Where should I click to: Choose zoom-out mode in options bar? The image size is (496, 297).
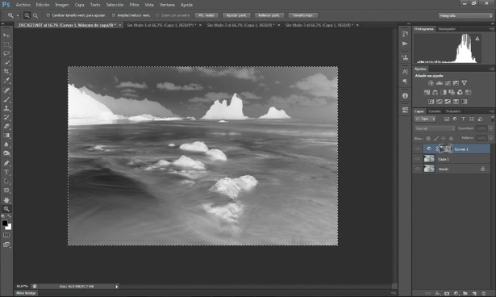[35, 15]
